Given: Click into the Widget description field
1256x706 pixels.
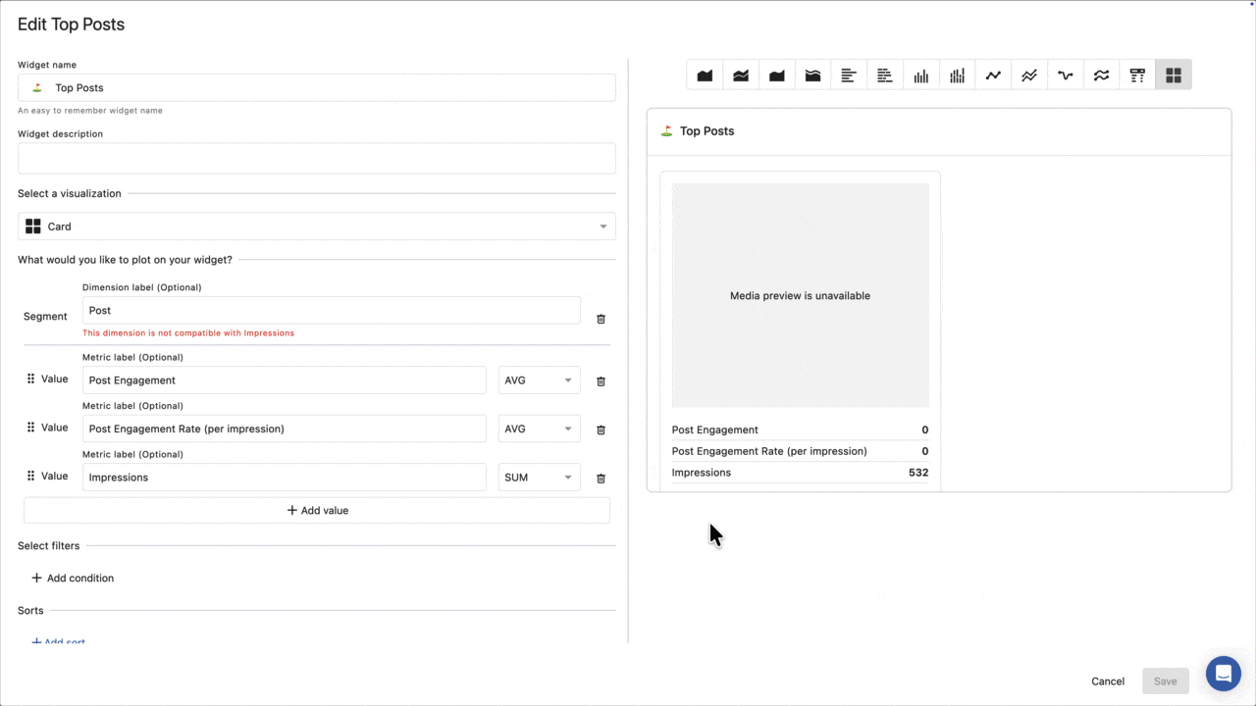Looking at the screenshot, I should 317,158.
